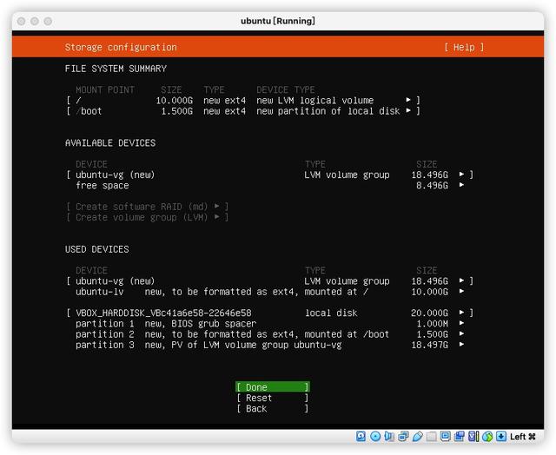This screenshot has height=455, width=556.
Task: Select the Back button
Action: click(x=272, y=408)
